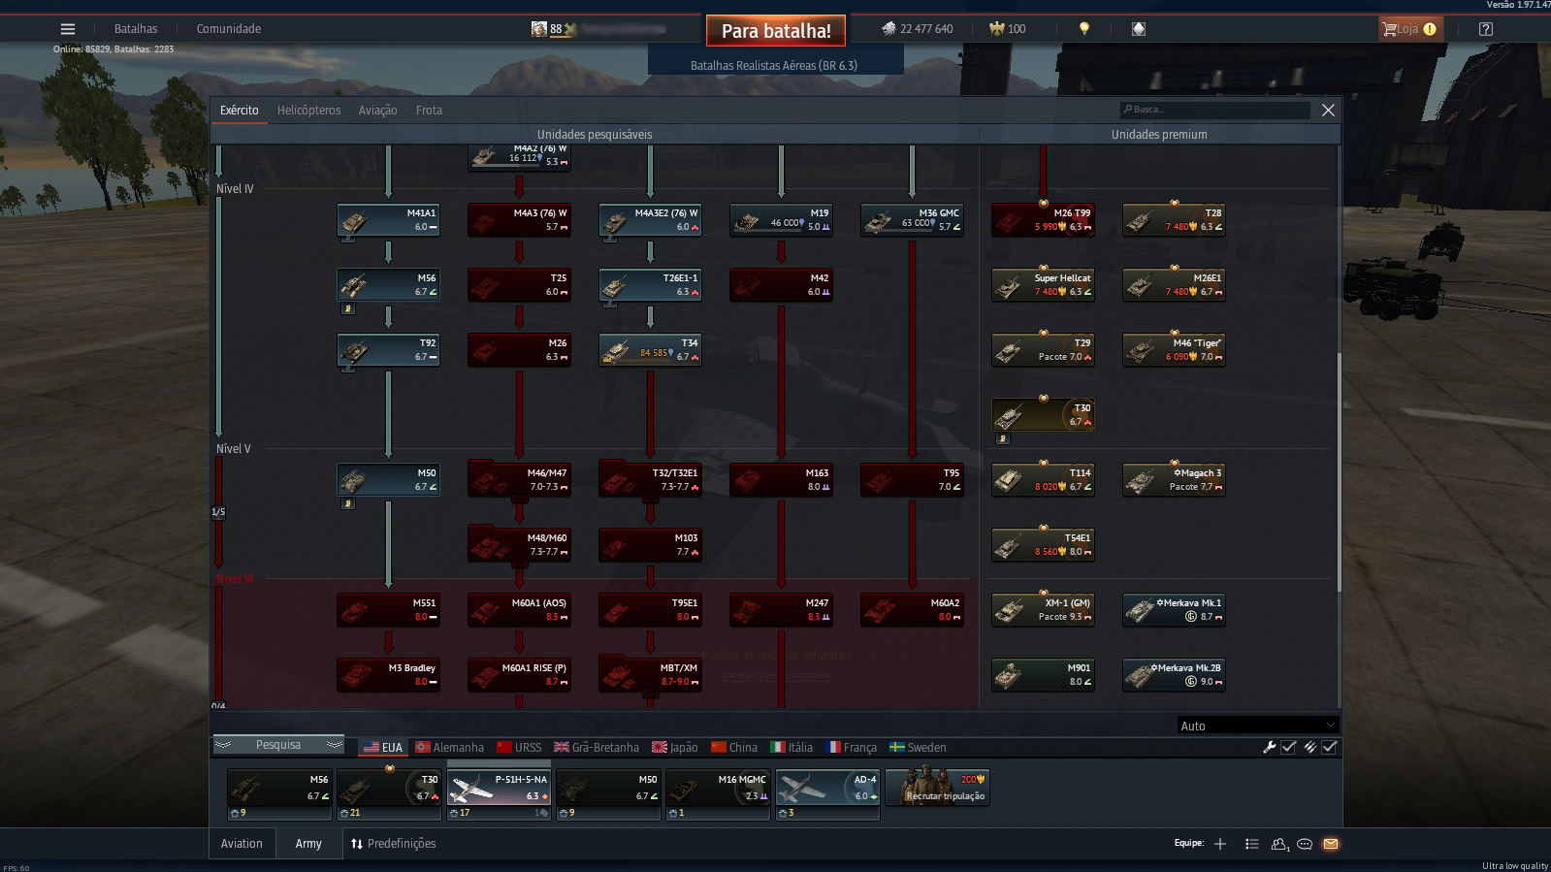Open the contacts friends list icon

(x=1279, y=844)
